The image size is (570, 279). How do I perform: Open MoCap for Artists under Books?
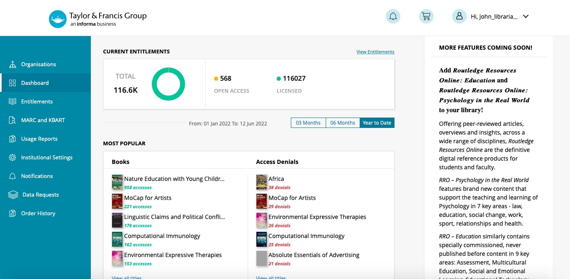tap(148, 198)
